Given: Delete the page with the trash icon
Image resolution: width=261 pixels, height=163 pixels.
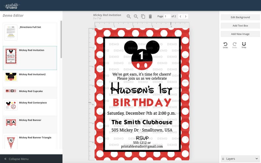Looking at the screenshot, I should tap(150, 16).
